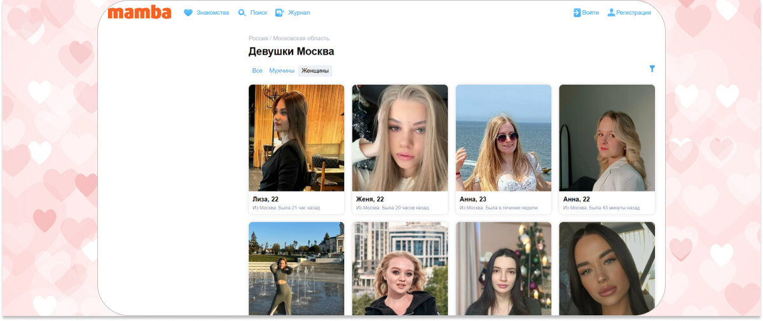This screenshot has height=321, width=763.
Task: Click the name Женя, 22
Action: pyautogui.click(x=370, y=199)
